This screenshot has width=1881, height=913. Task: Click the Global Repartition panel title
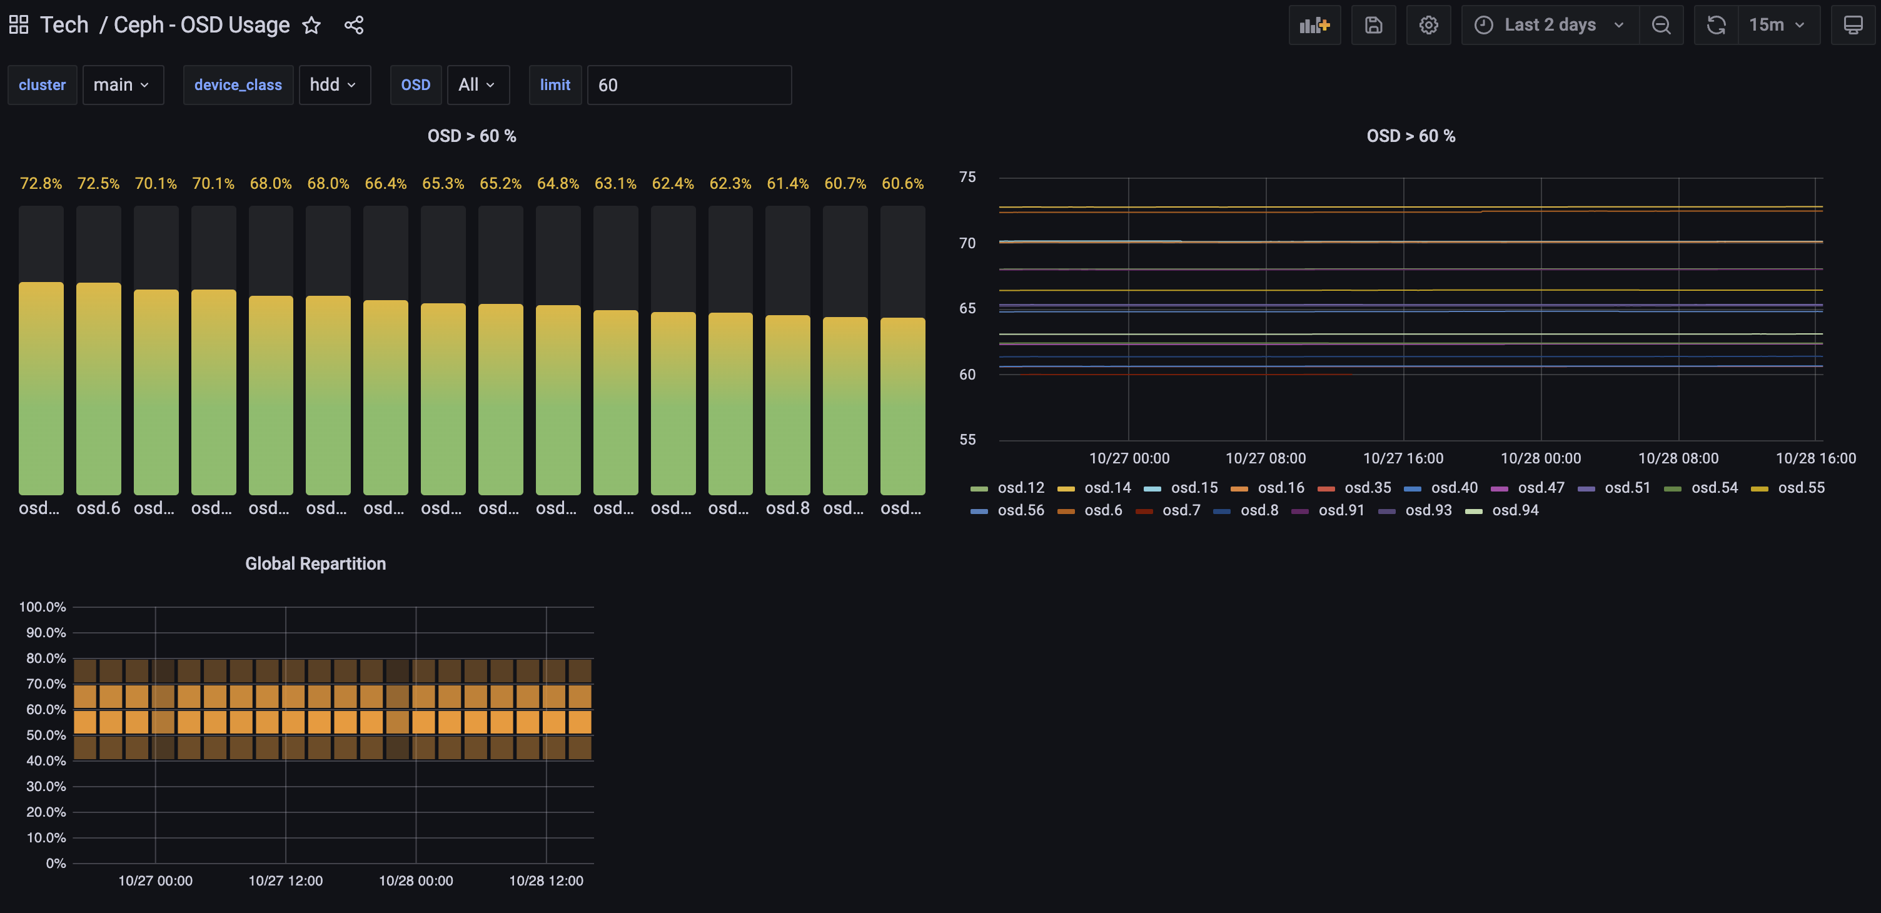(315, 564)
